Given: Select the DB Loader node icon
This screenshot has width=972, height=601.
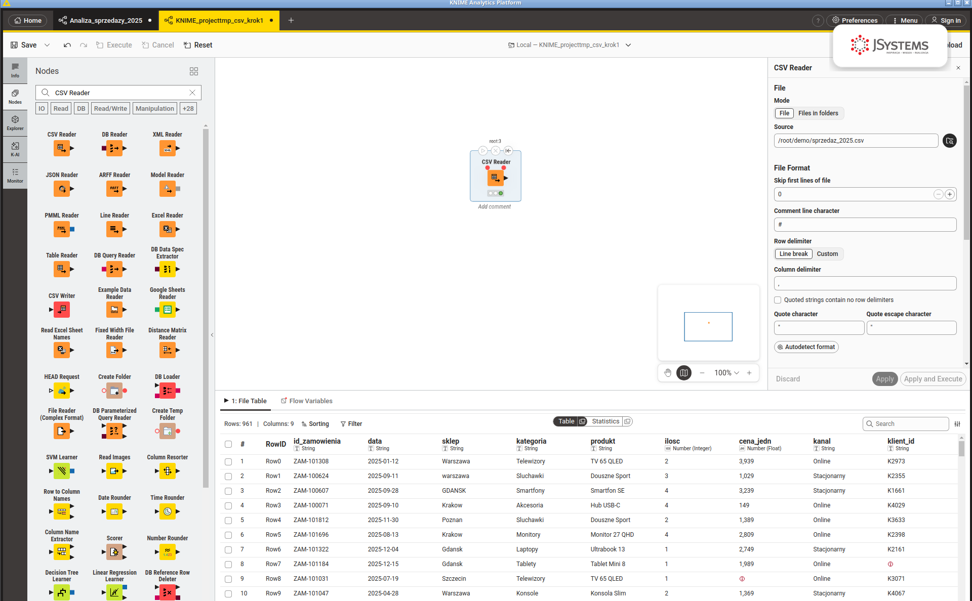Looking at the screenshot, I should pos(167,391).
